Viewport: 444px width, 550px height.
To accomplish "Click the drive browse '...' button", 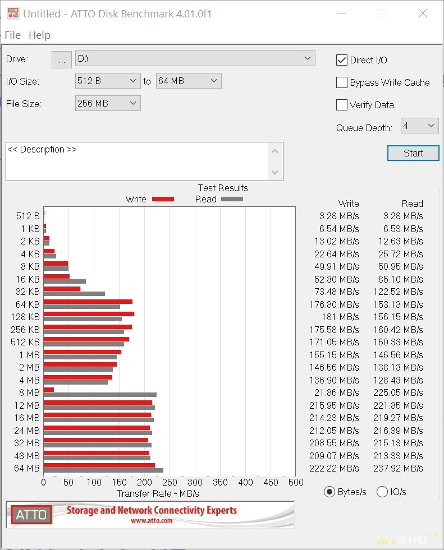I will point(62,59).
